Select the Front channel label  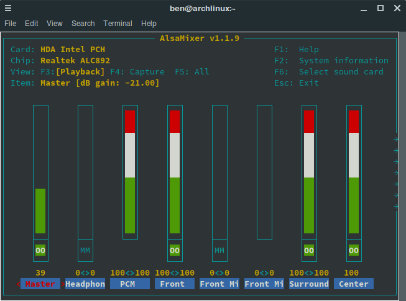click(x=175, y=284)
